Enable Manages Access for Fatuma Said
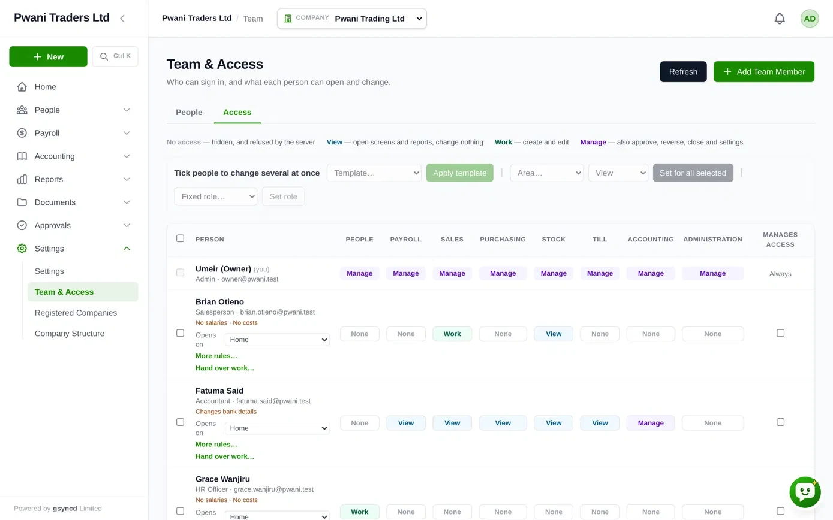This screenshot has width=833, height=520. [780, 422]
